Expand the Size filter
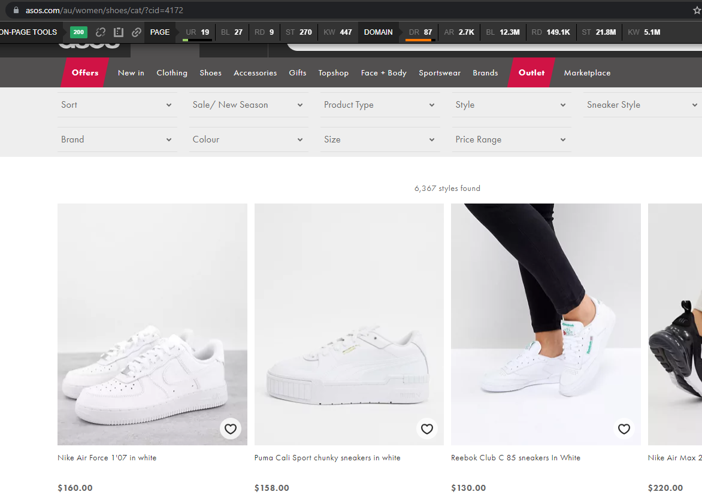702x504 pixels. coord(380,139)
